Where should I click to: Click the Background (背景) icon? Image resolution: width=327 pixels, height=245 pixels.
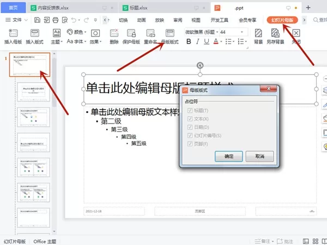[x=258, y=33]
